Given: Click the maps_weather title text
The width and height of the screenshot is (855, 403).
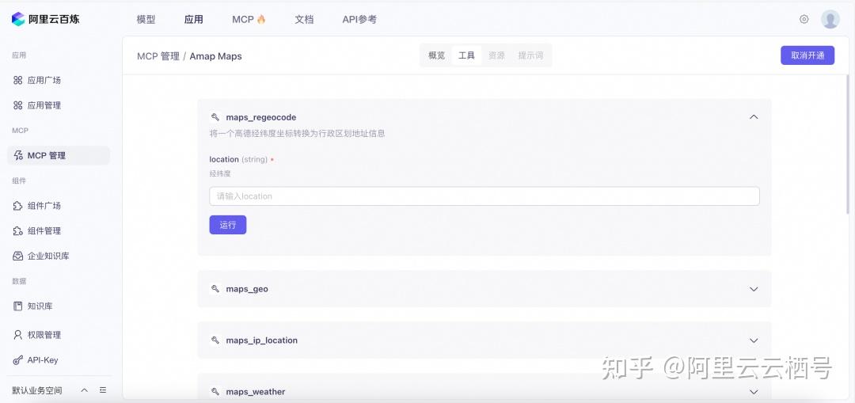Looking at the screenshot, I should point(256,392).
